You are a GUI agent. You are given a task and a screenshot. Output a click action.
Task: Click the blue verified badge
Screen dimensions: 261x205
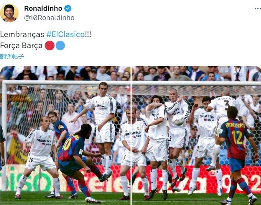pyautogui.click(x=68, y=9)
